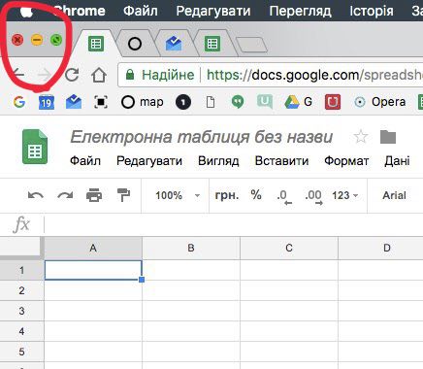Open the Дані menu

click(x=397, y=161)
